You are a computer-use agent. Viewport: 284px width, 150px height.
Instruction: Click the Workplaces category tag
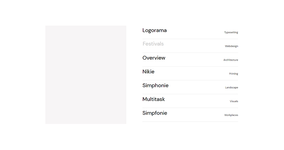[x=231, y=115]
